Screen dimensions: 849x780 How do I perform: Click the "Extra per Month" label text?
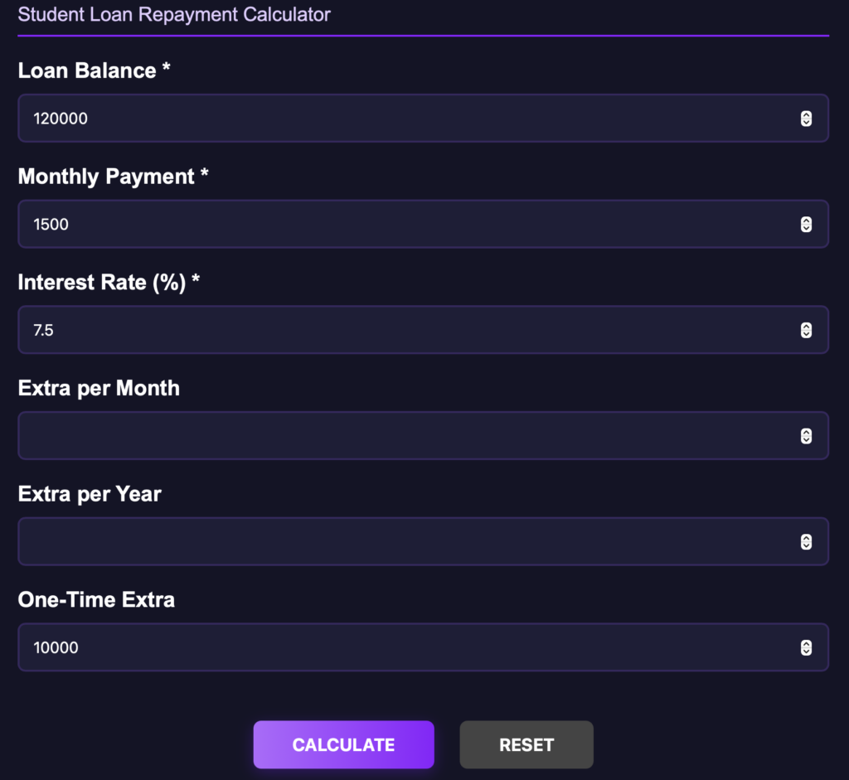tap(99, 388)
